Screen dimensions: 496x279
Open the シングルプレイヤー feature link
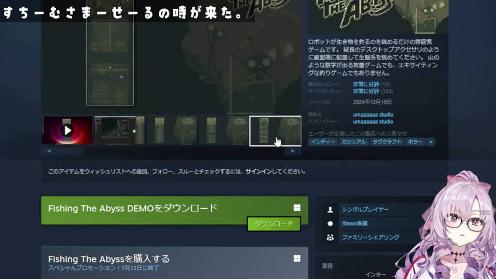pos(365,209)
